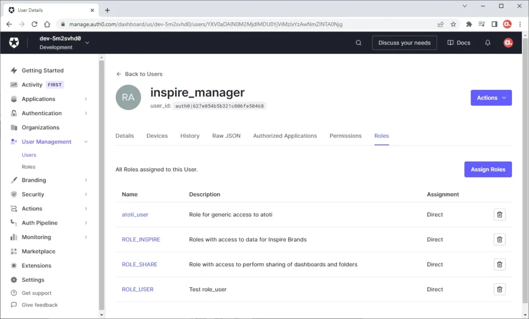
Task: Open the media control icon in toolbar
Action: point(481,24)
